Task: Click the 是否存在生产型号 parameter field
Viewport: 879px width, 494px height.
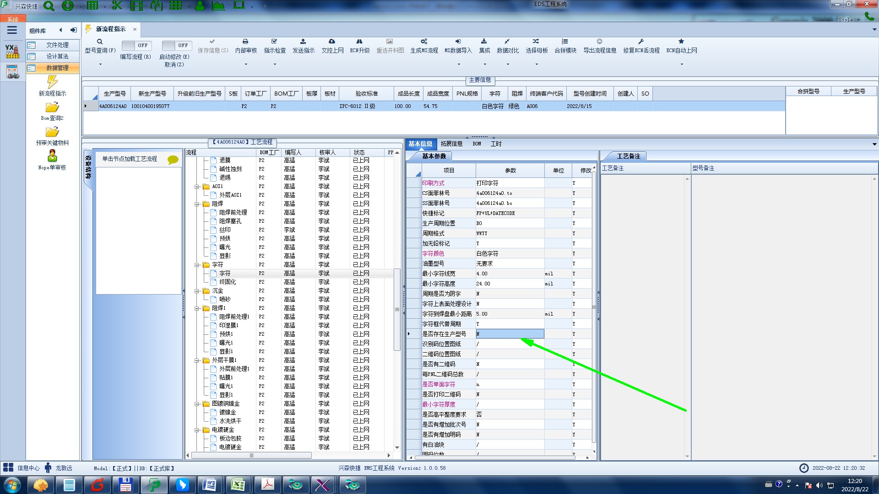Action: point(510,334)
